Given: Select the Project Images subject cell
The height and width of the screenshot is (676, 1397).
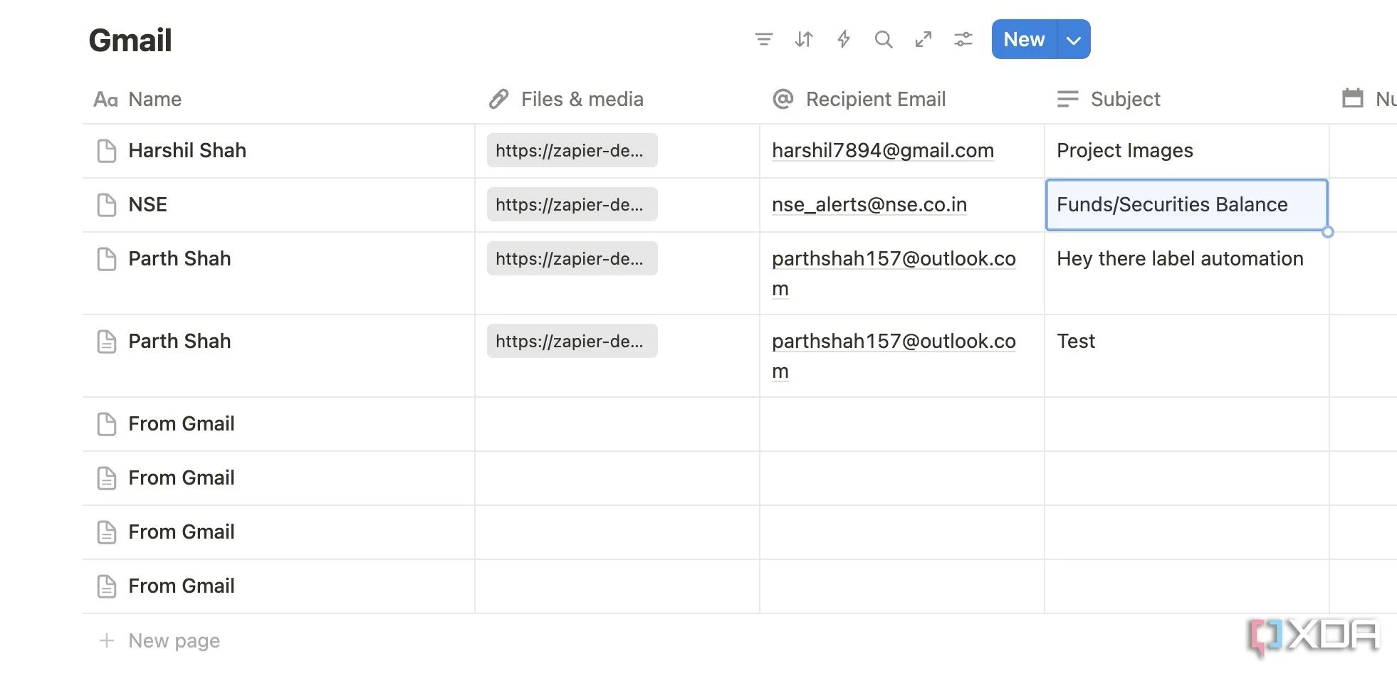Looking at the screenshot, I should [1187, 151].
